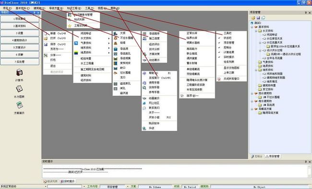This screenshot has width=312, height=189.
Task: Expand the 水文资料 submenu arrow
Action: click(109, 38)
